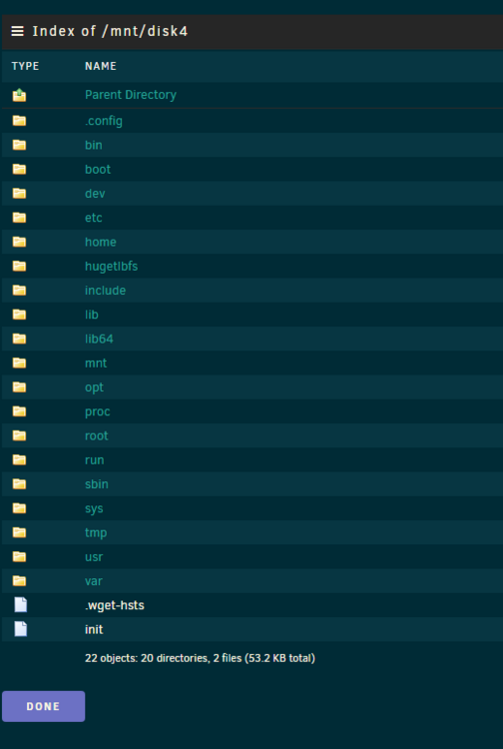This screenshot has height=749, width=503.
Task: Click the folder icon beside usr
Action: click(x=20, y=556)
